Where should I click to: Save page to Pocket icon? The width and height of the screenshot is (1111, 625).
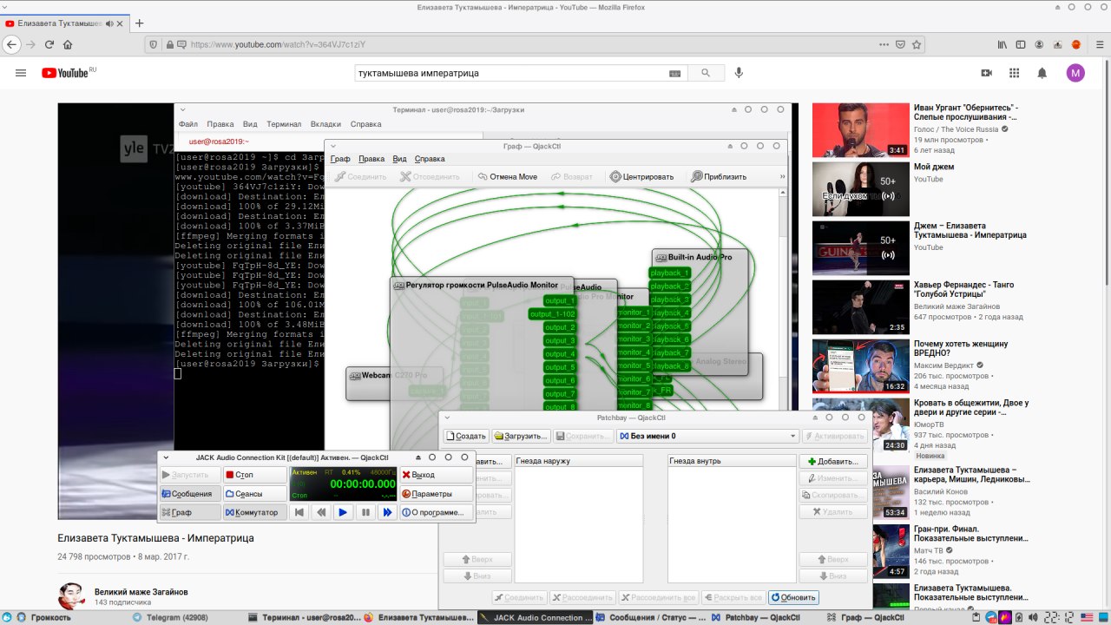[x=901, y=44]
